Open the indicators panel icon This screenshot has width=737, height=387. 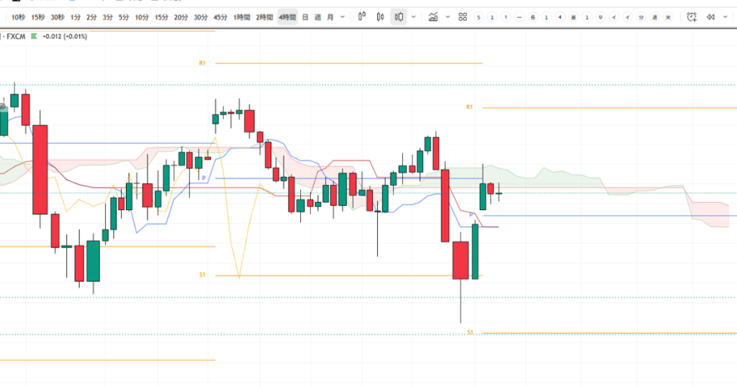pos(433,17)
